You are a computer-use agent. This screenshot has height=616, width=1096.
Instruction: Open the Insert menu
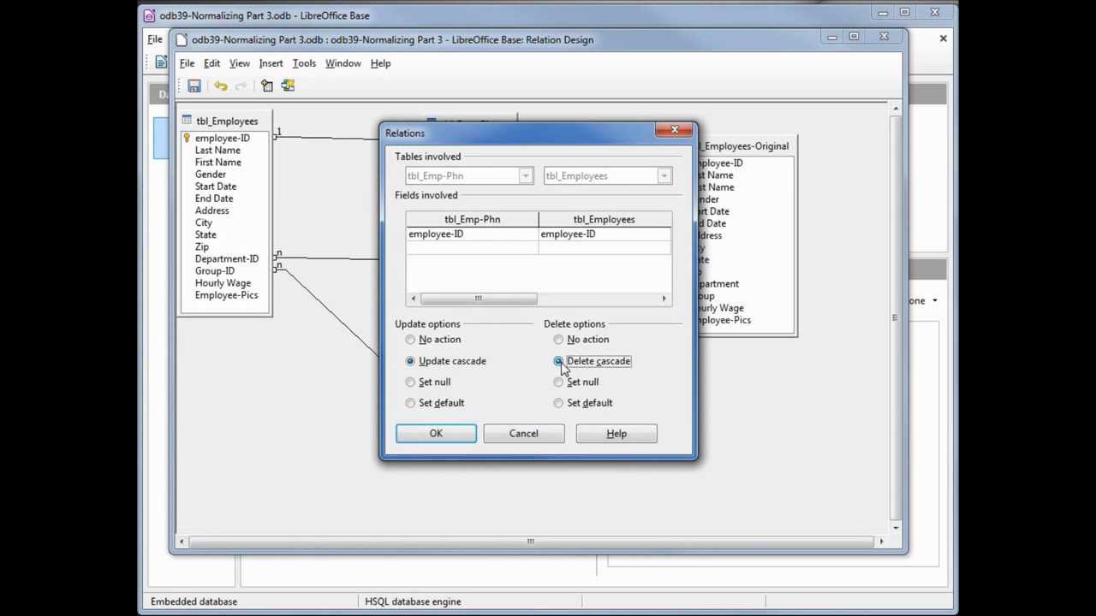click(271, 63)
